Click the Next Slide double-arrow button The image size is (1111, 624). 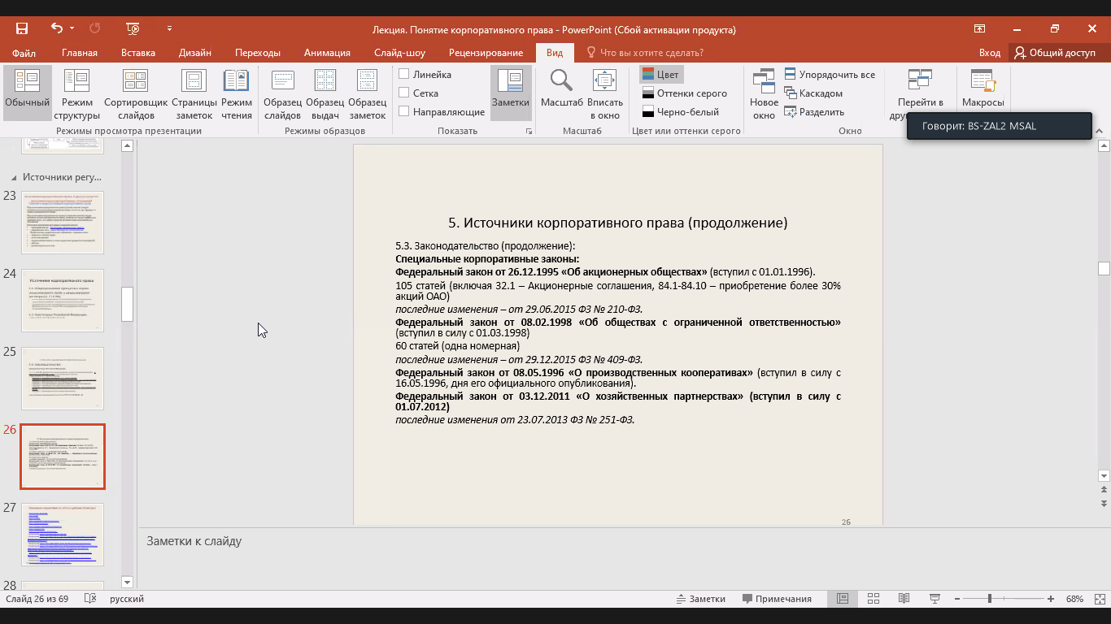(1104, 504)
